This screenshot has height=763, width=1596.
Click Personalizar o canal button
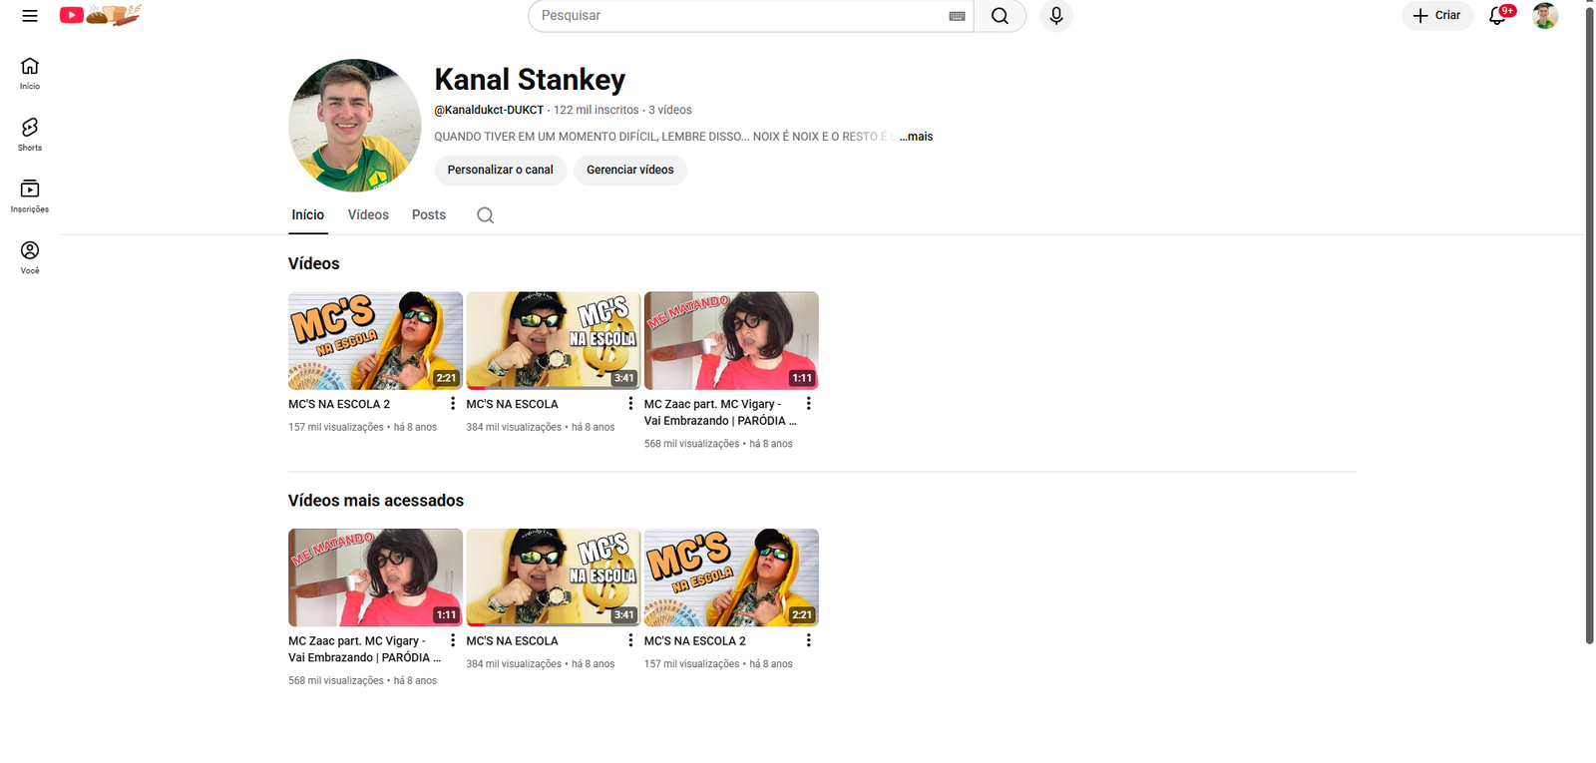pyautogui.click(x=500, y=170)
